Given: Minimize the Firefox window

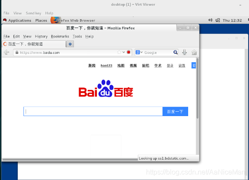Looking at the screenshot, I should (x=180, y=28).
